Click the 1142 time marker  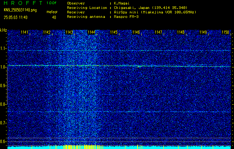(47, 32)
